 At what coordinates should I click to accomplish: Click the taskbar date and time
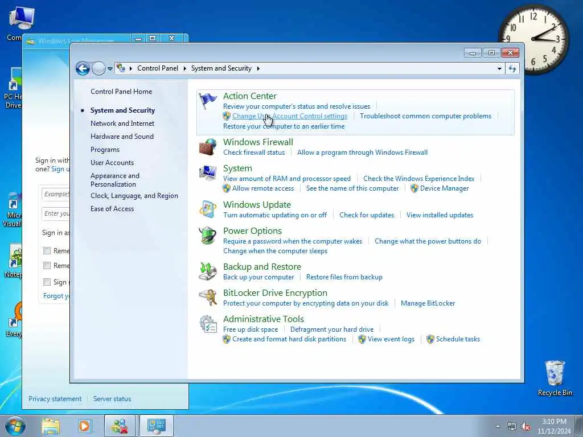554,426
